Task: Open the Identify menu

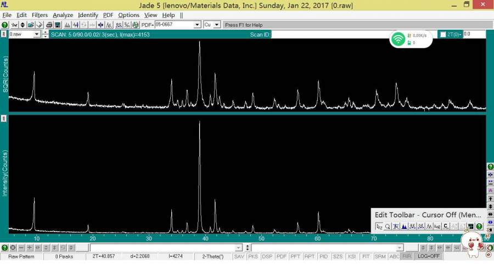Action: [x=88, y=15]
